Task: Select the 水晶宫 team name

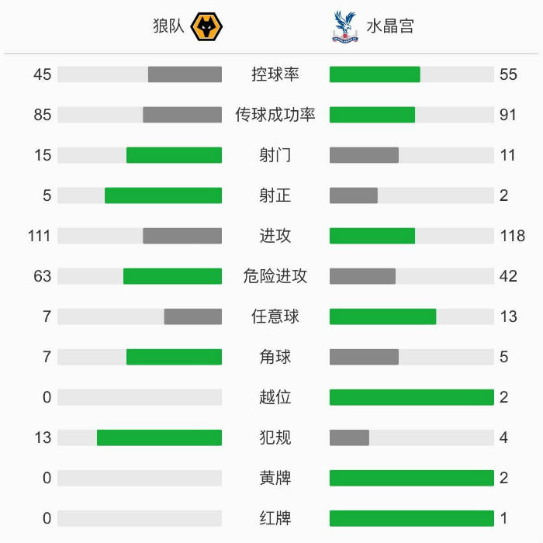Action: pos(390,26)
